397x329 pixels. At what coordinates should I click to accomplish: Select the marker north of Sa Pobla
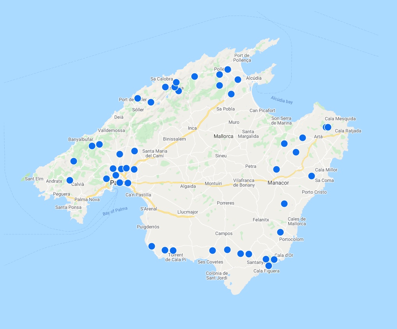pos(231,94)
